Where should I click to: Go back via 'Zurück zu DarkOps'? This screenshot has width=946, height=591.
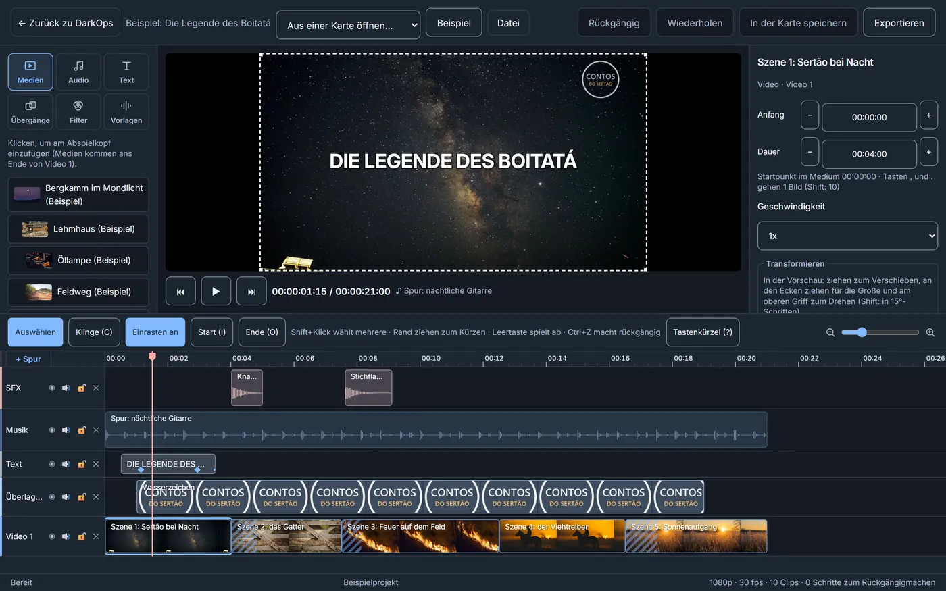pos(66,23)
